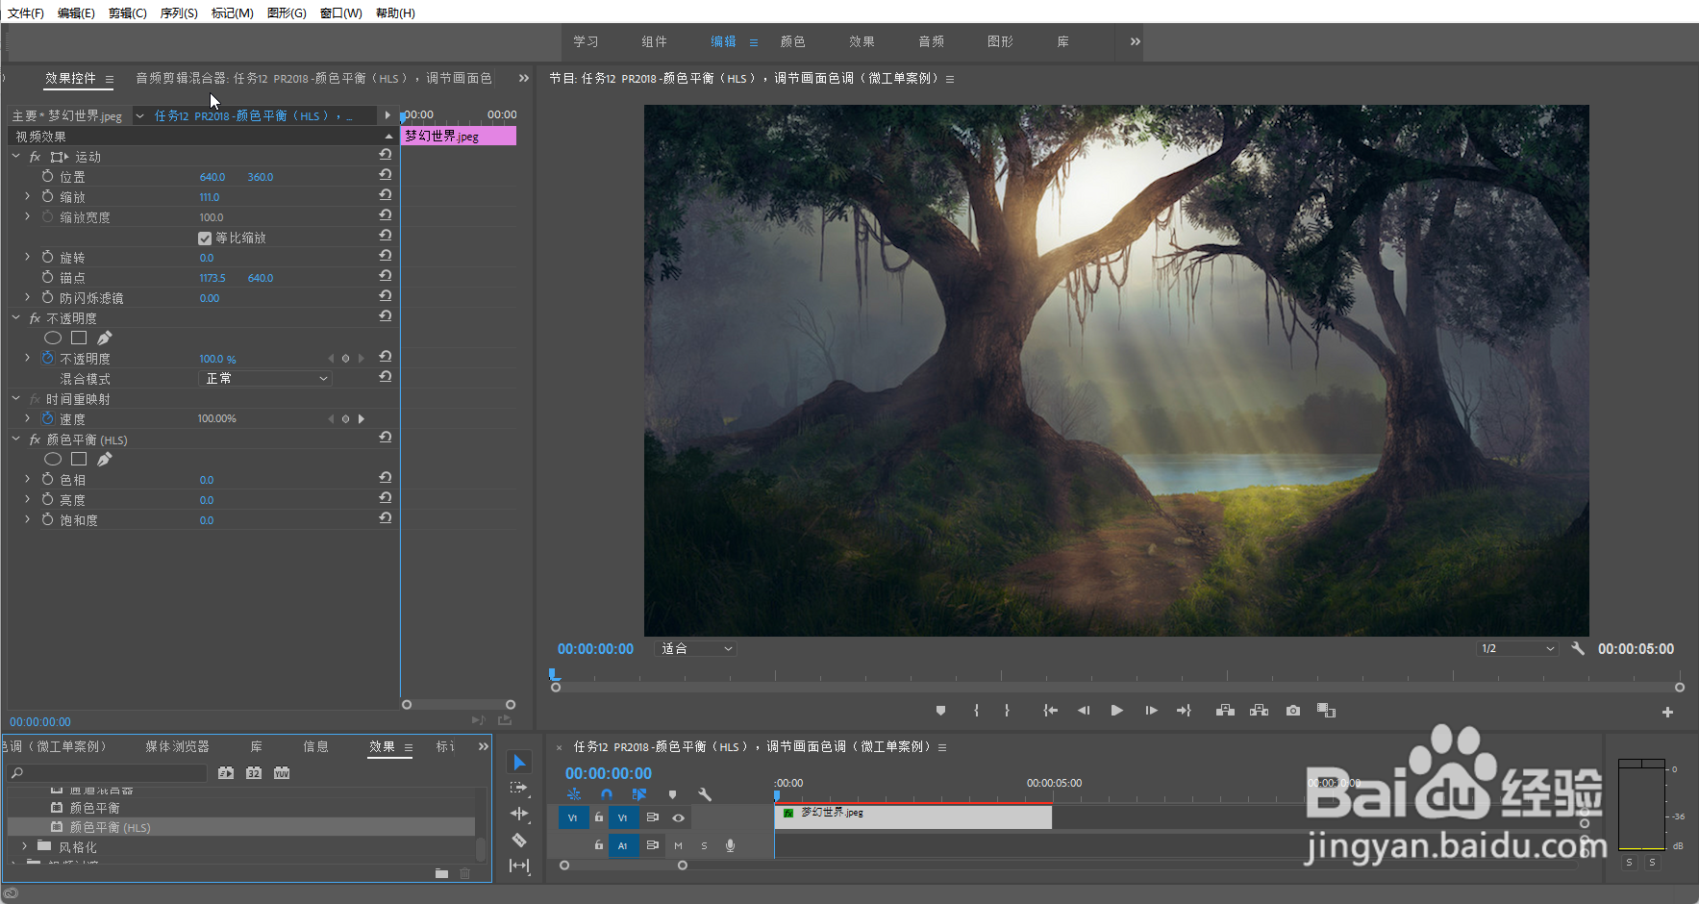This screenshot has width=1699, height=904.
Task: Click the Add Marker button in program monitor
Action: click(940, 711)
